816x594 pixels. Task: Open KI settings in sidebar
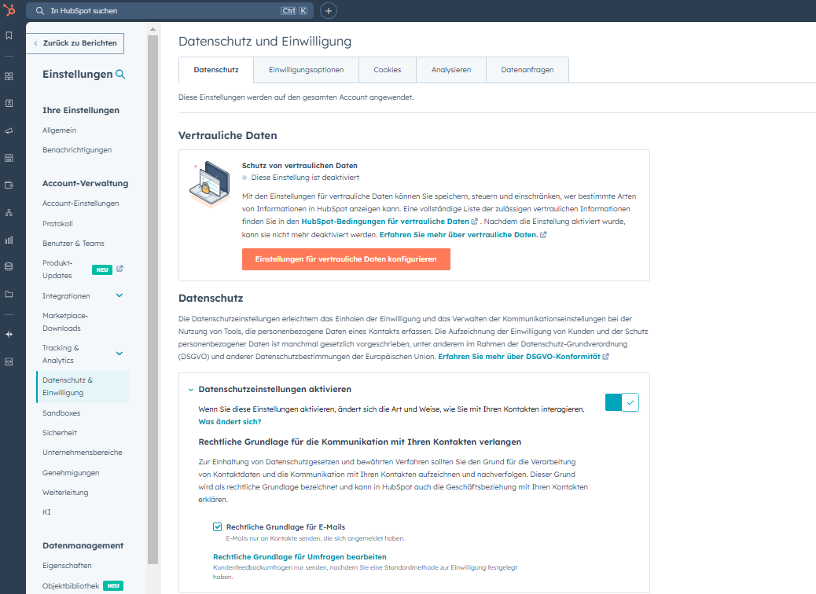(x=47, y=512)
